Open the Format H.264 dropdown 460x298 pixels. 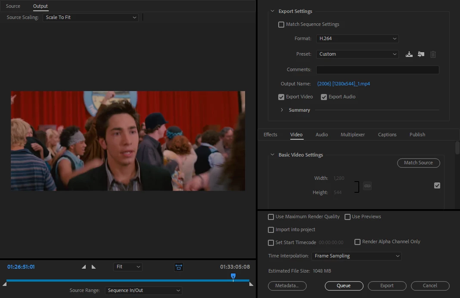tap(357, 38)
